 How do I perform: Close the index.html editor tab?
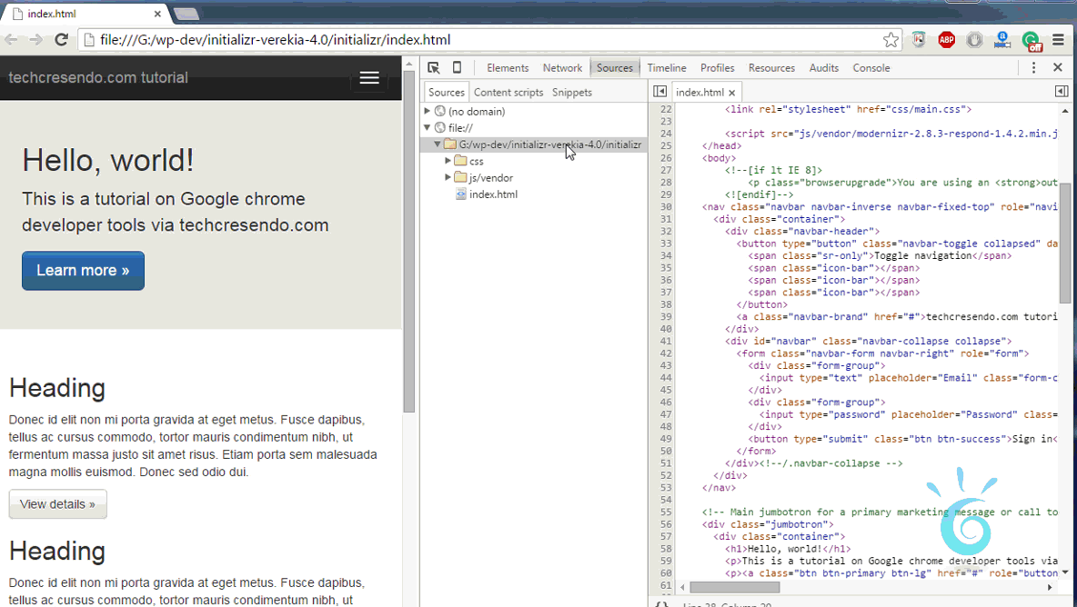732,93
